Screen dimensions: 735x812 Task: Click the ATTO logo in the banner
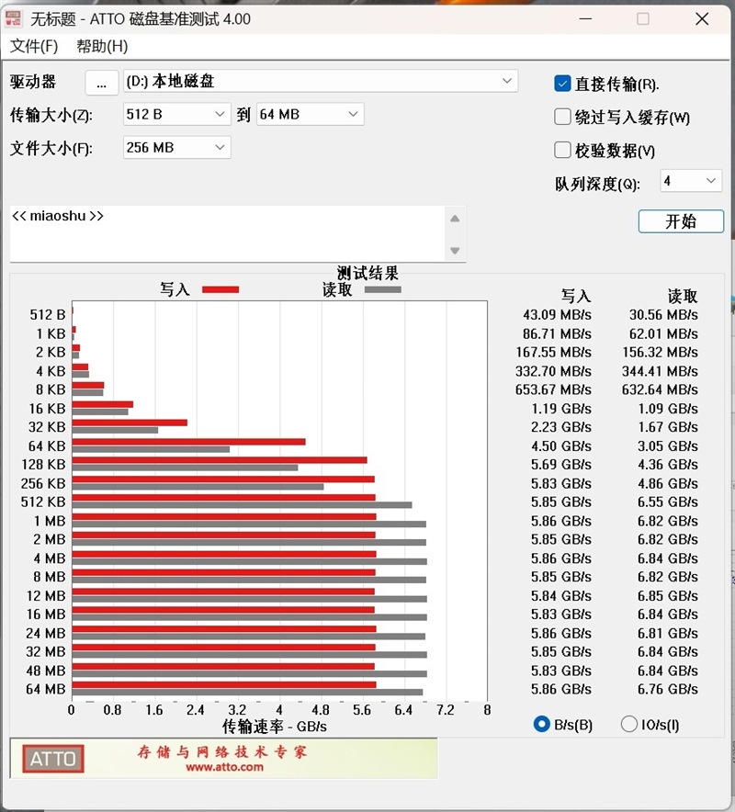point(53,759)
